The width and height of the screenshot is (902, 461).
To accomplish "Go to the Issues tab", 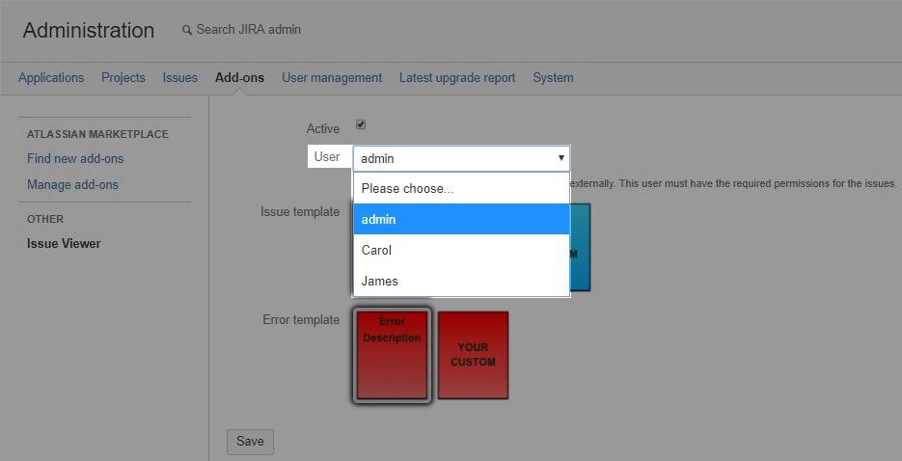I will [x=180, y=77].
